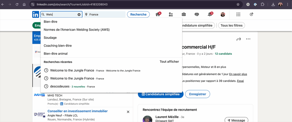This screenshot has height=122, width=292.
Task: Open the profile avatar menu in LinkedIn navbar
Action: point(223,14)
